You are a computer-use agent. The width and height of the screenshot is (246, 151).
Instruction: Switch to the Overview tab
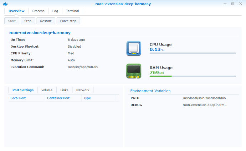click(x=16, y=11)
